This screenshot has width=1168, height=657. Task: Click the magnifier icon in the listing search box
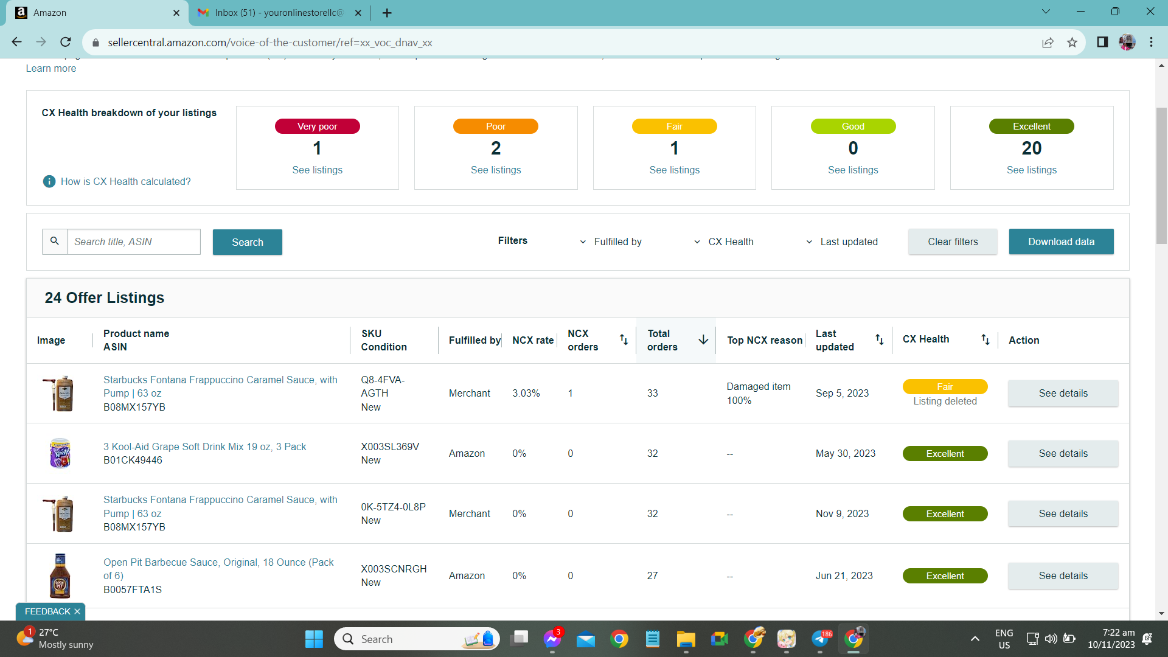pos(55,242)
